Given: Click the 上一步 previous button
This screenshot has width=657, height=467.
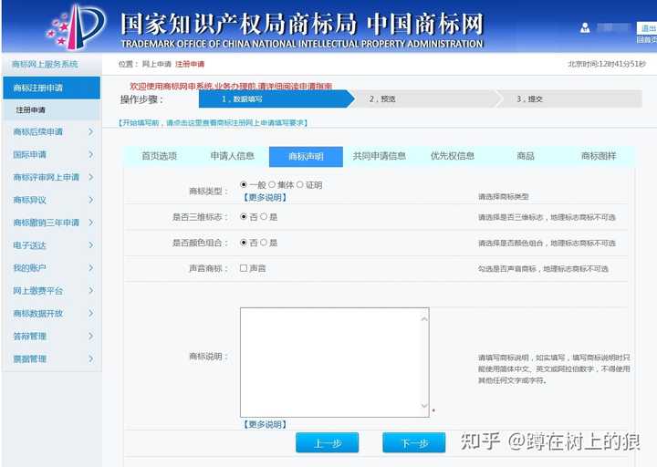Looking at the screenshot, I should point(328,442).
